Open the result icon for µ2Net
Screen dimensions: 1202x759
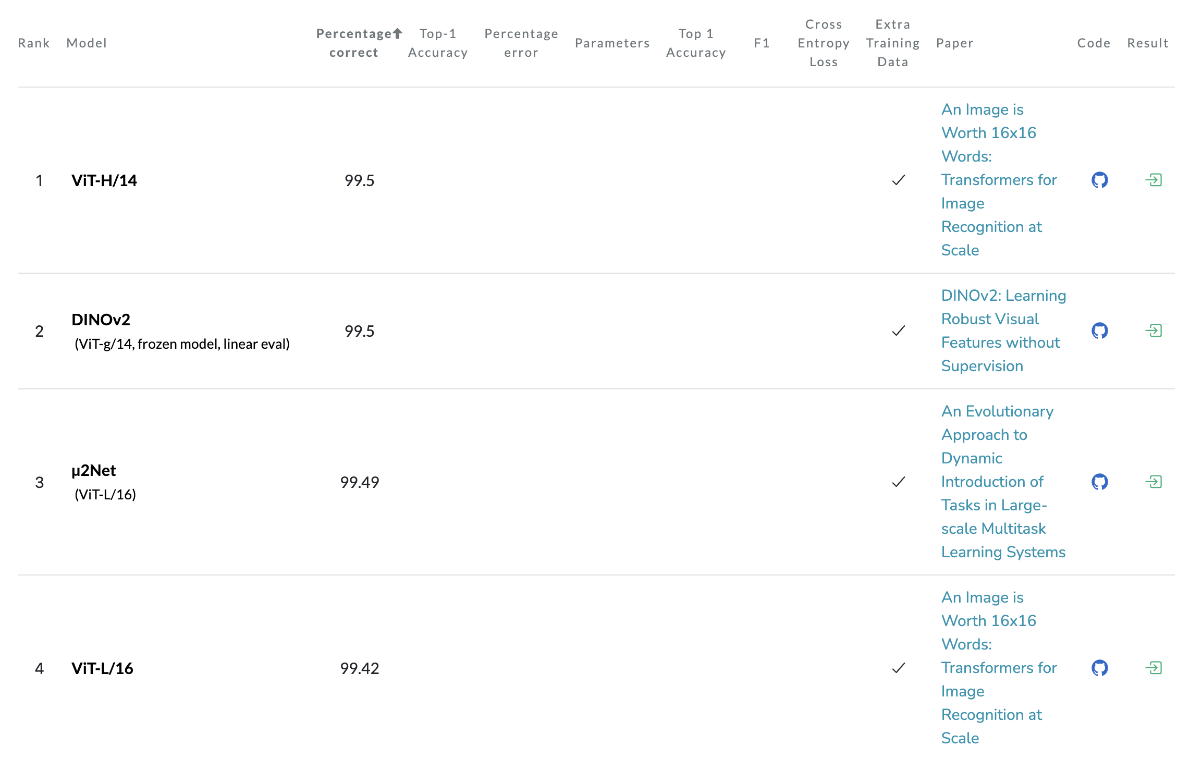click(x=1154, y=482)
